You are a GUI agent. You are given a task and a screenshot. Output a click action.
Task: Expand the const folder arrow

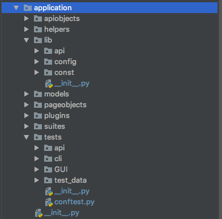click(x=37, y=73)
